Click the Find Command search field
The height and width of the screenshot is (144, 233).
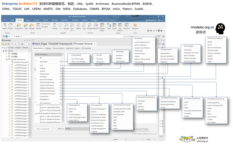coord(111,20)
